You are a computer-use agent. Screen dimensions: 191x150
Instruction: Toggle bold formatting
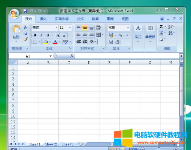pyautogui.click(x=35, y=35)
